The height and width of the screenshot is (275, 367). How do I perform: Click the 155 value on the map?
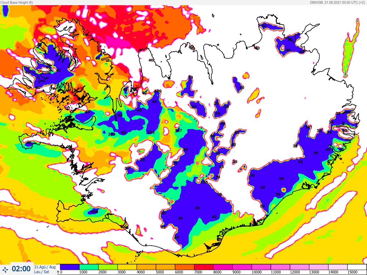click(204, 182)
